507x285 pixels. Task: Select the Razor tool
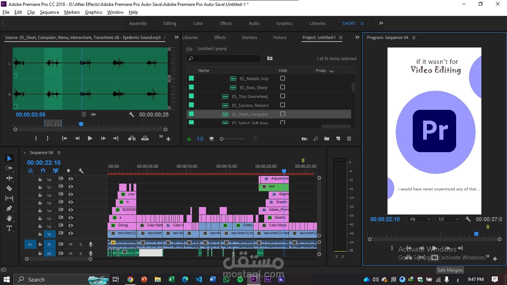point(9,188)
